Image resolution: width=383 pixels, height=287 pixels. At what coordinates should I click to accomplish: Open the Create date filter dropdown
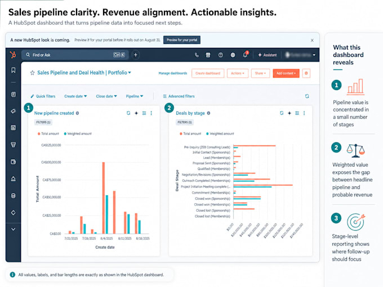[x=75, y=96]
